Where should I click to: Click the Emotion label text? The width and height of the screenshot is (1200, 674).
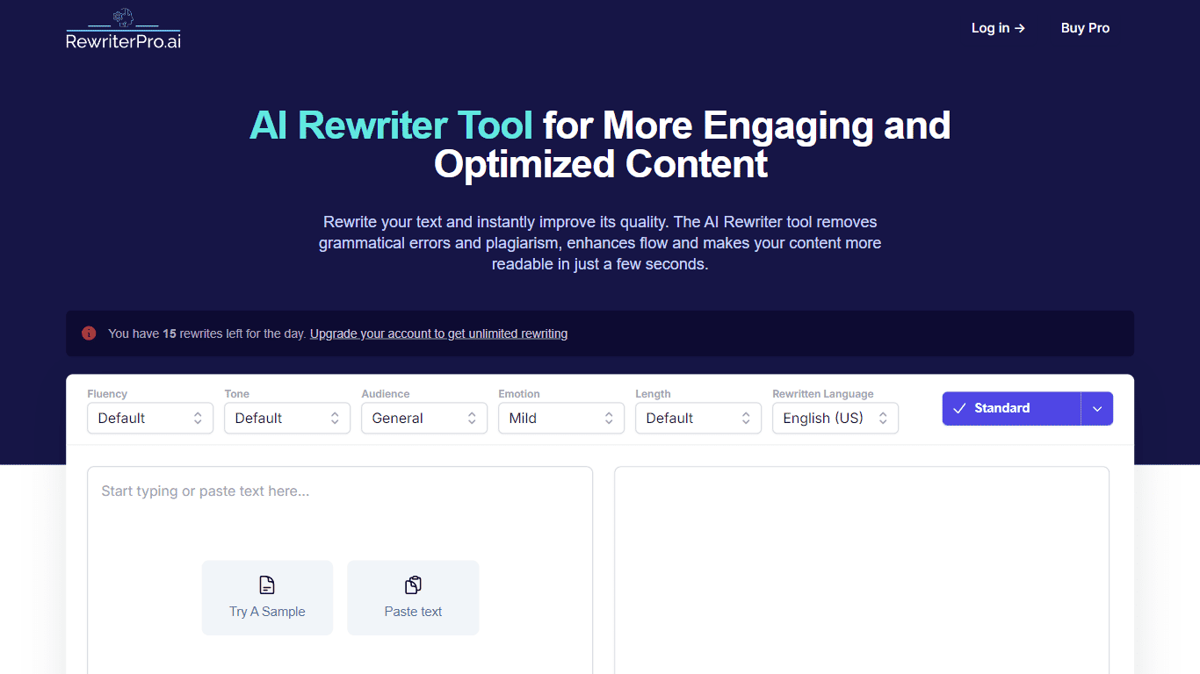[x=519, y=394]
